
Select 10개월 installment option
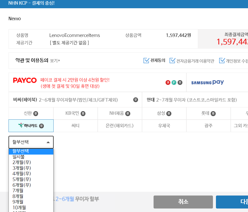(x=31, y=208)
